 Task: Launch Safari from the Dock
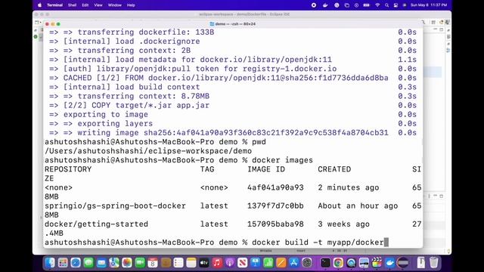tap(76, 263)
